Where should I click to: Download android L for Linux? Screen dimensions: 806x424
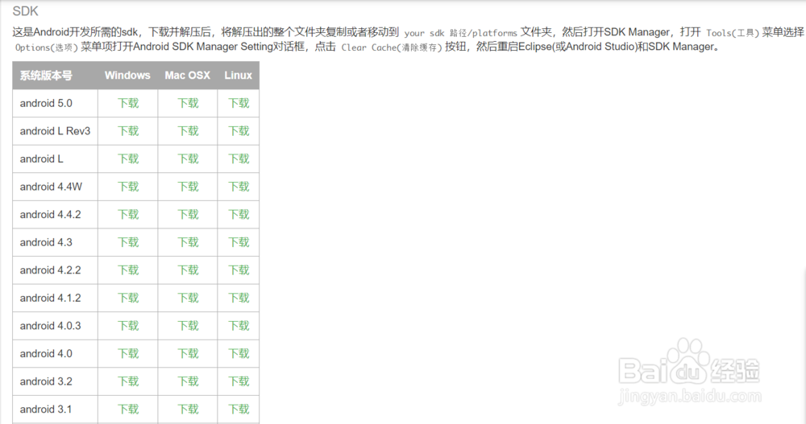239,158
